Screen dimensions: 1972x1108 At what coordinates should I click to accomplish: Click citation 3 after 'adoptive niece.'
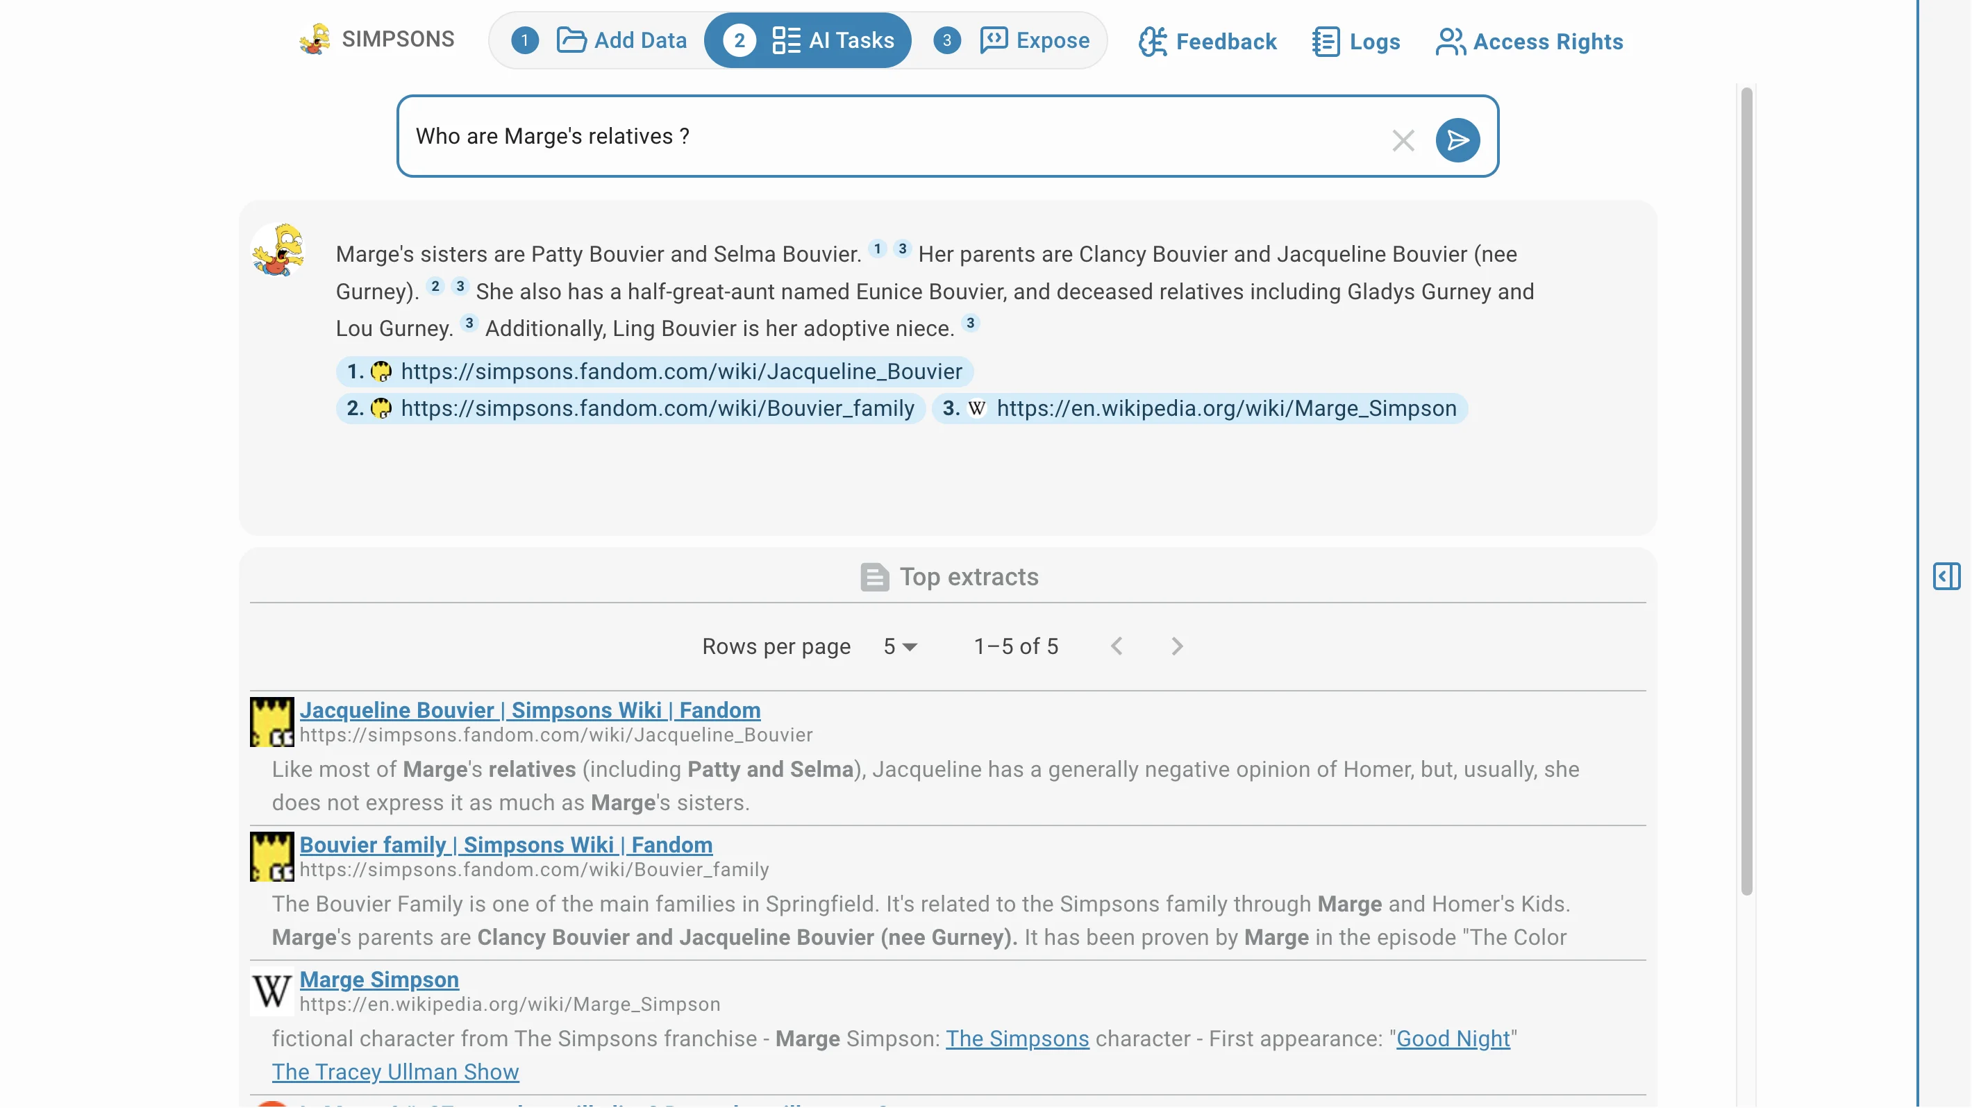click(x=970, y=322)
